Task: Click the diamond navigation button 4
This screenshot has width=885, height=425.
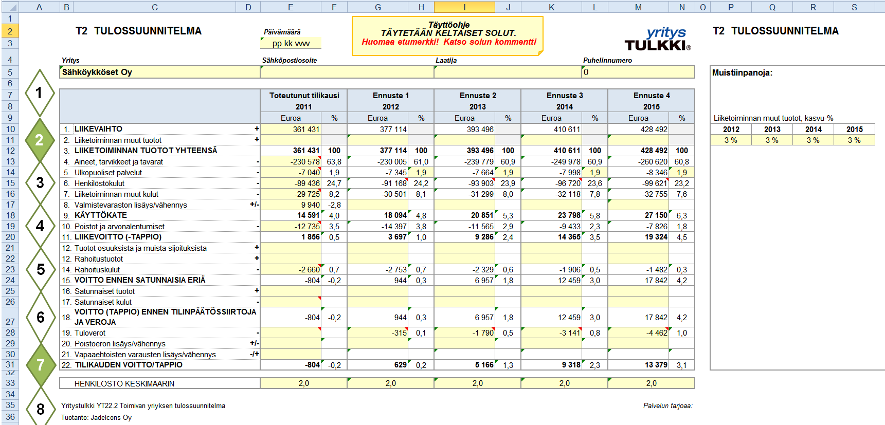Action: coord(40,226)
